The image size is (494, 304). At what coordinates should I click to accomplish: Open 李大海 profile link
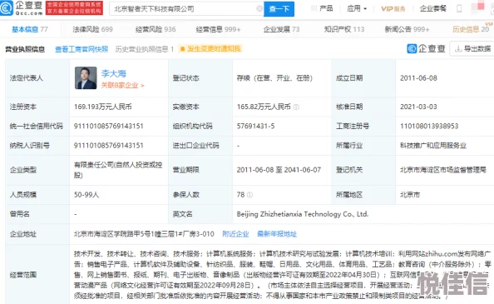[113, 73]
